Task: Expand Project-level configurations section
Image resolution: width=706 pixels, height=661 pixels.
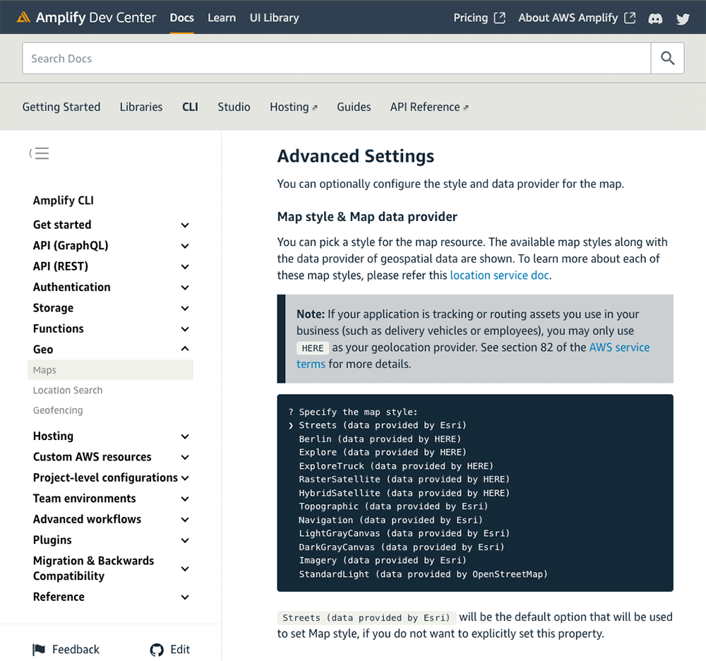Action: coord(184,477)
